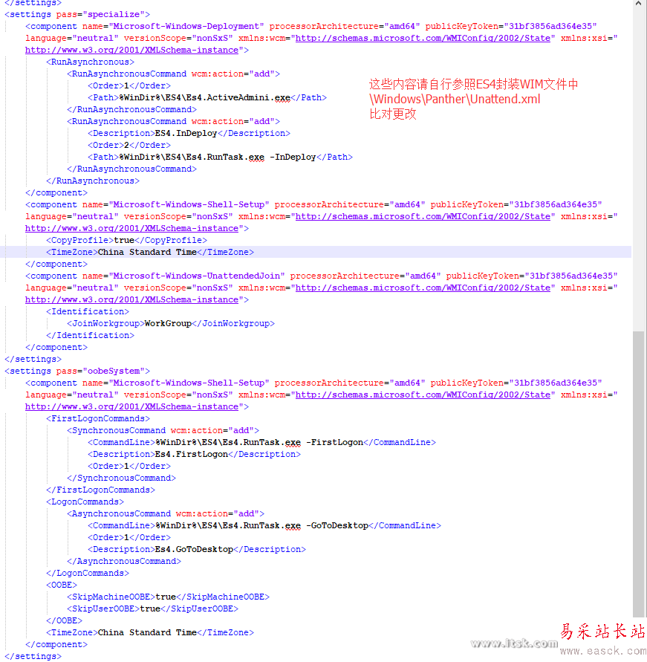Select the Es4.ActiveAdmini.exe Path line
This screenshot has width=647, height=662.
(207, 98)
